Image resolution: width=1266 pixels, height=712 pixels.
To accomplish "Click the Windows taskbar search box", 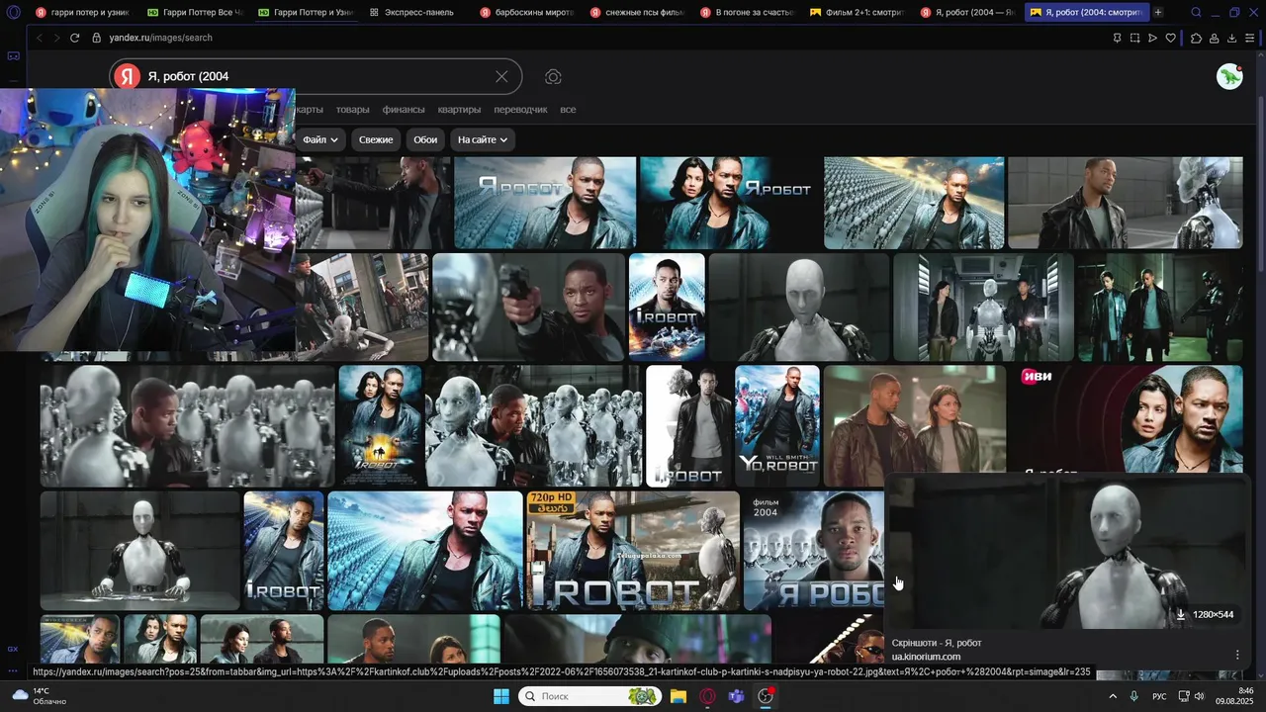I will click(x=590, y=696).
